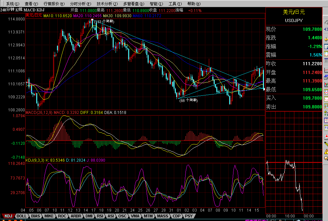Click the 最高 value 111.3900 in quote panel
The image size is (328, 221).
(312, 81)
